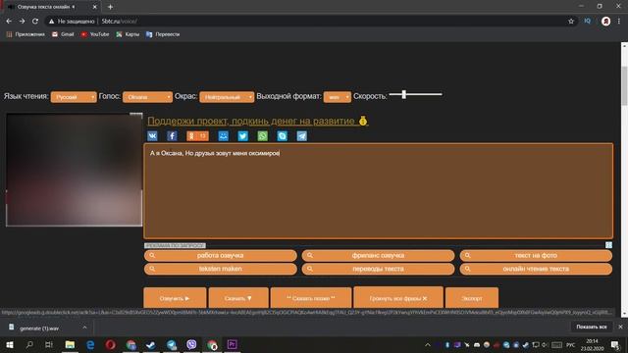This screenshot has height=353, width=628.
Task: Open the YouTube bookmark
Action: point(95,34)
